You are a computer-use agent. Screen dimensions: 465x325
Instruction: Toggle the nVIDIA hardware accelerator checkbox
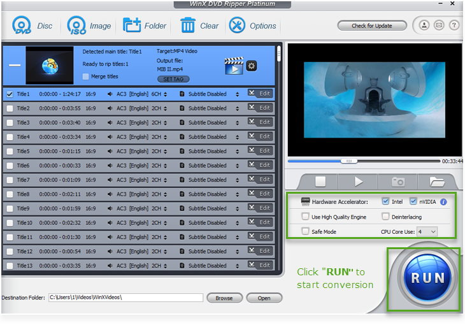pos(413,201)
